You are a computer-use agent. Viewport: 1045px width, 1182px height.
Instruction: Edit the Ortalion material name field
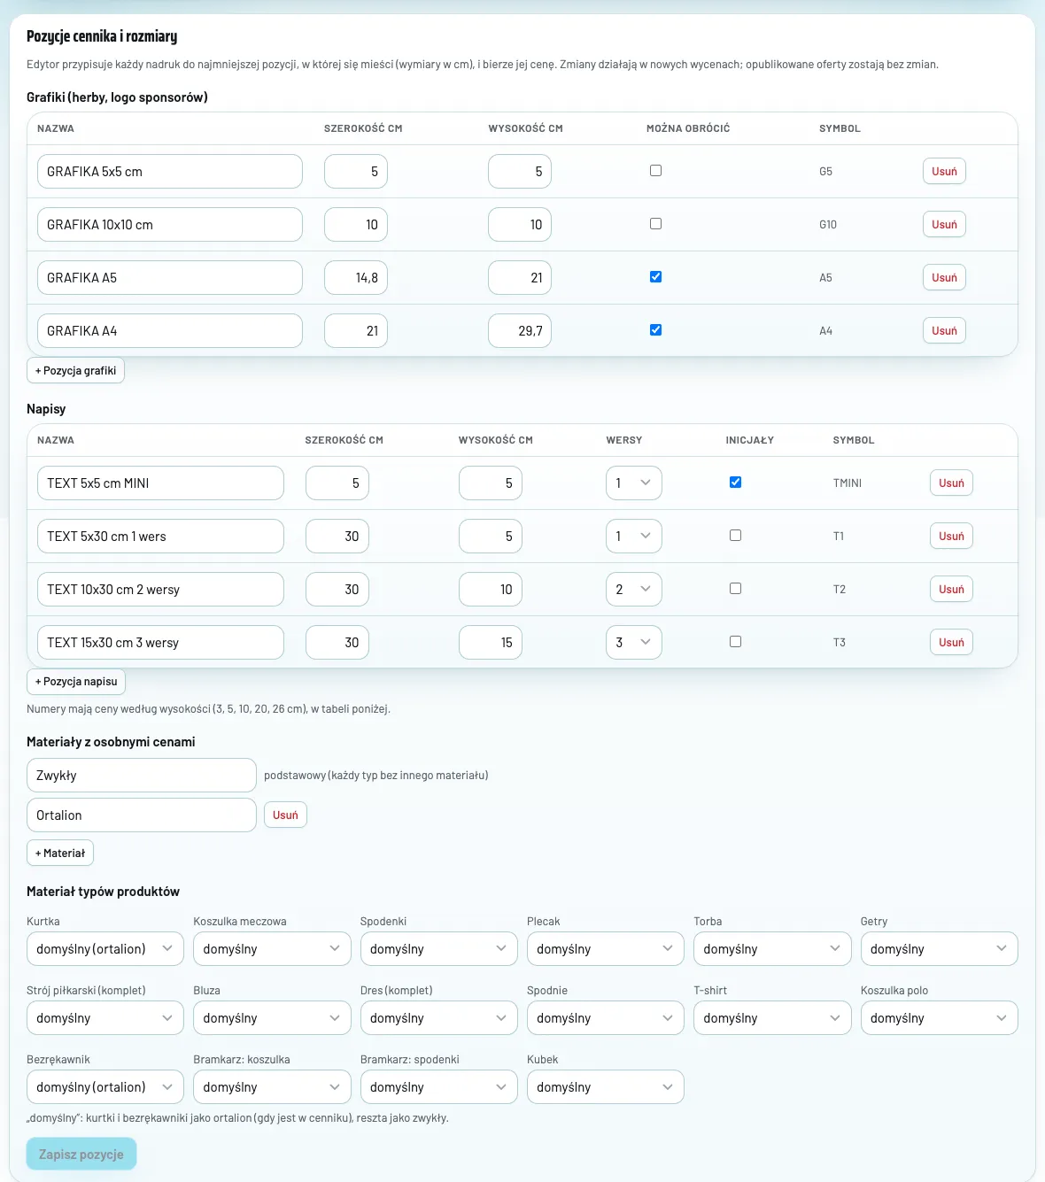coord(142,815)
